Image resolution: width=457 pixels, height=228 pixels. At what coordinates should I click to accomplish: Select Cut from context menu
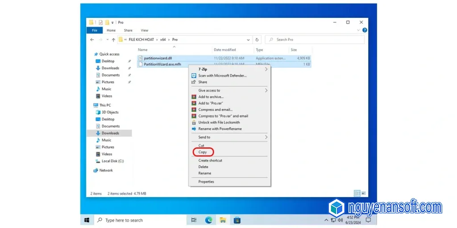[229, 146]
